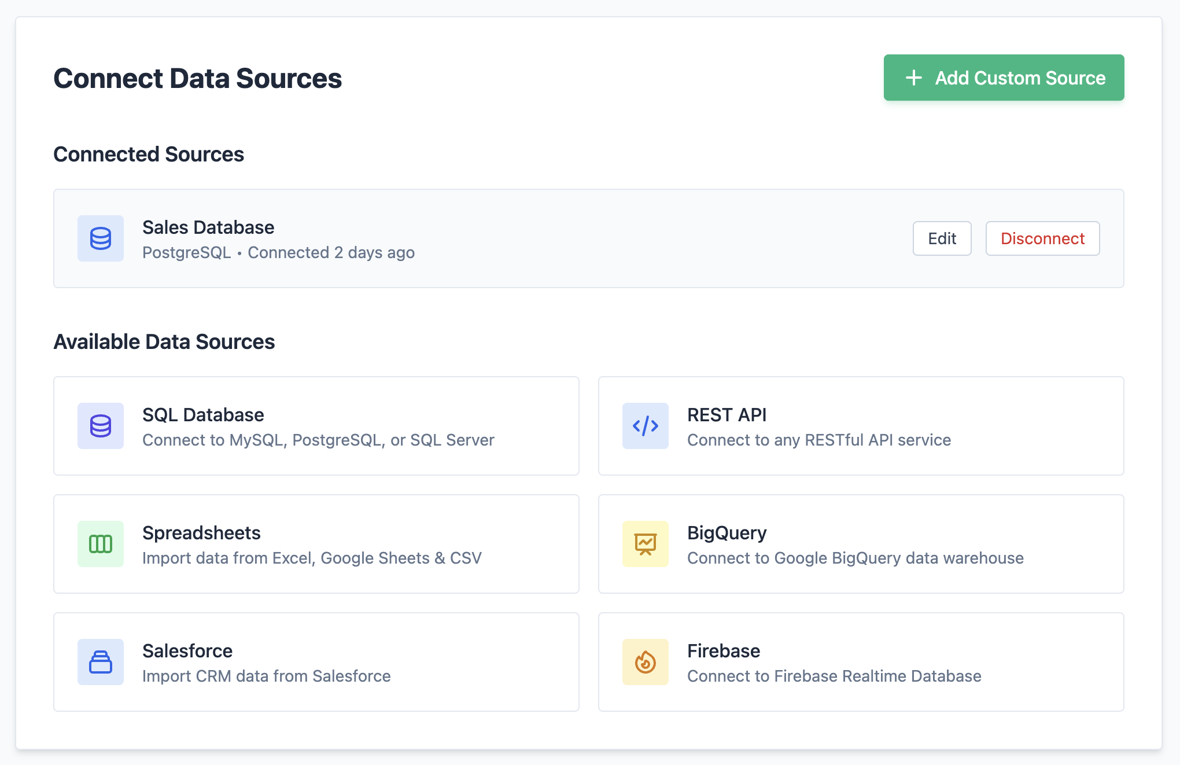1180x765 pixels.
Task: Select the Spreadsheets data source card
Action: point(316,544)
